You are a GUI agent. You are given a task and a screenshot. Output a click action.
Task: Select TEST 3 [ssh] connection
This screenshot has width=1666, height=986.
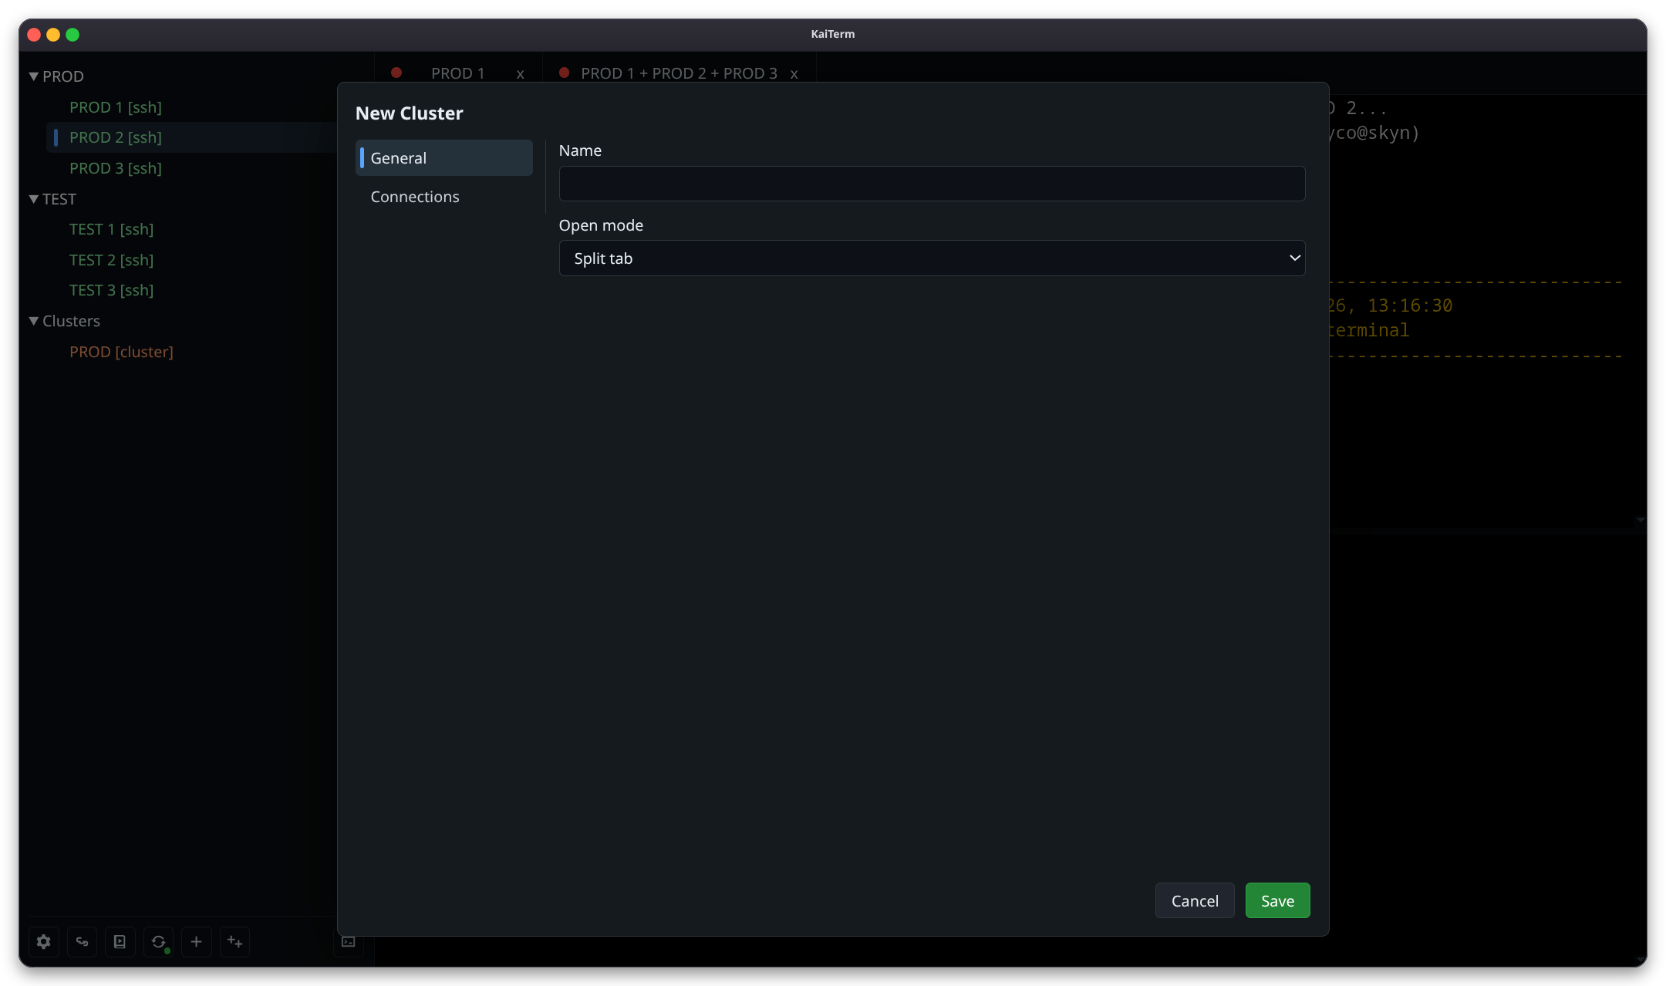click(x=112, y=290)
